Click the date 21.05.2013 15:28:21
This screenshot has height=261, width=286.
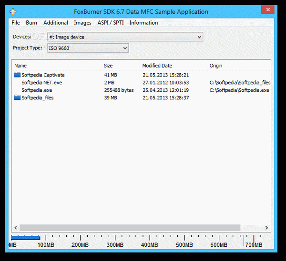[165, 75]
